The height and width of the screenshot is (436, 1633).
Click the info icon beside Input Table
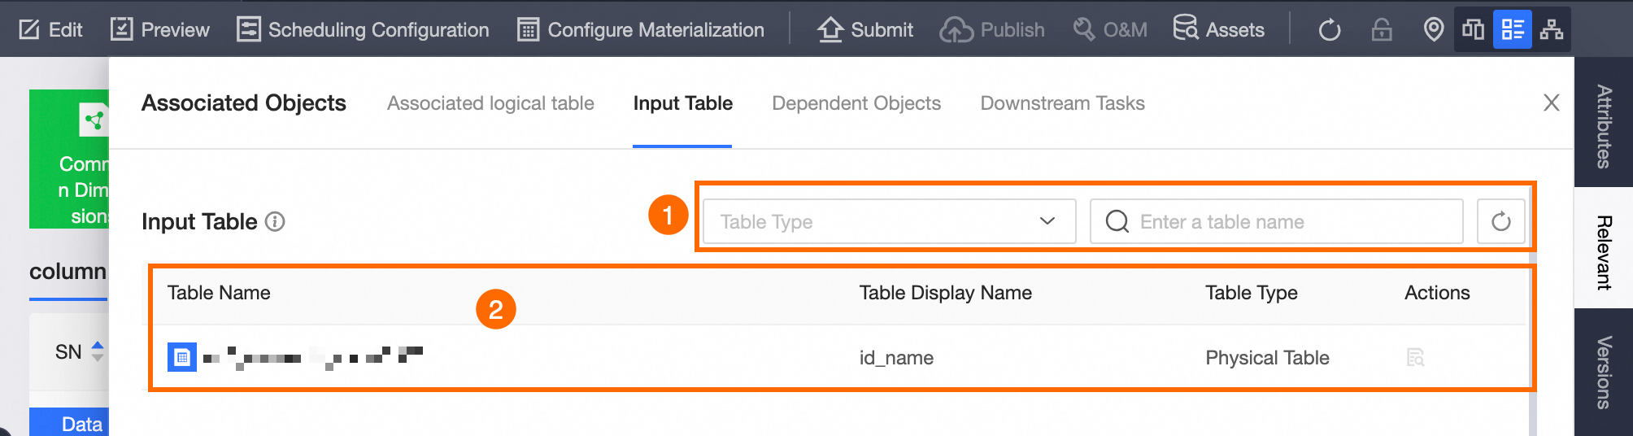coord(276,221)
